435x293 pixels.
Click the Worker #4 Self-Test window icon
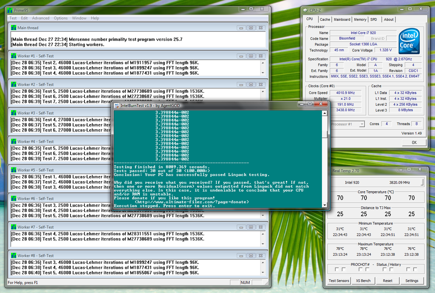tap(14, 142)
